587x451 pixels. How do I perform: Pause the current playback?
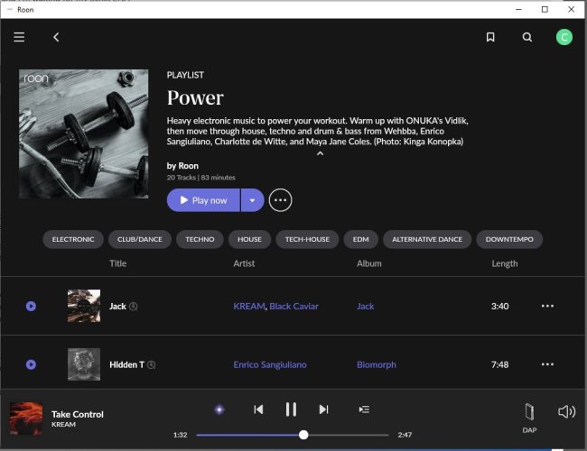click(291, 410)
